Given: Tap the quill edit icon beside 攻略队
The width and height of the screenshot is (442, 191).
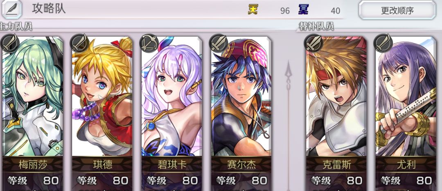Looking at the screenshot, I should click(12, 9).
